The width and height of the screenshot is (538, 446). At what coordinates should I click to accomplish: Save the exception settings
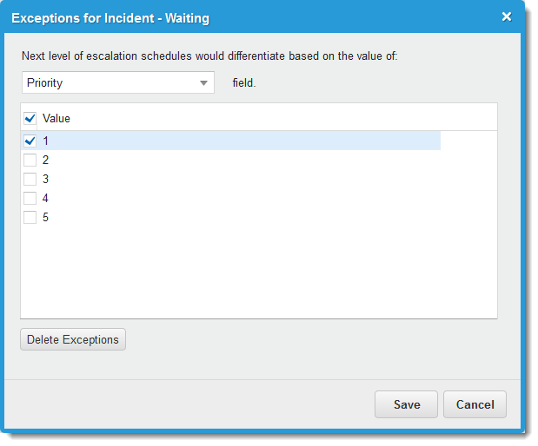[x=407, y=404]
